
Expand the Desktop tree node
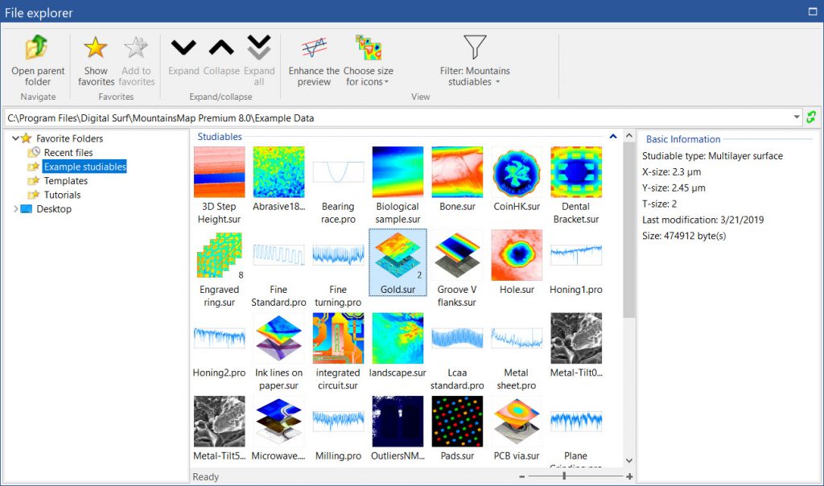16,208
